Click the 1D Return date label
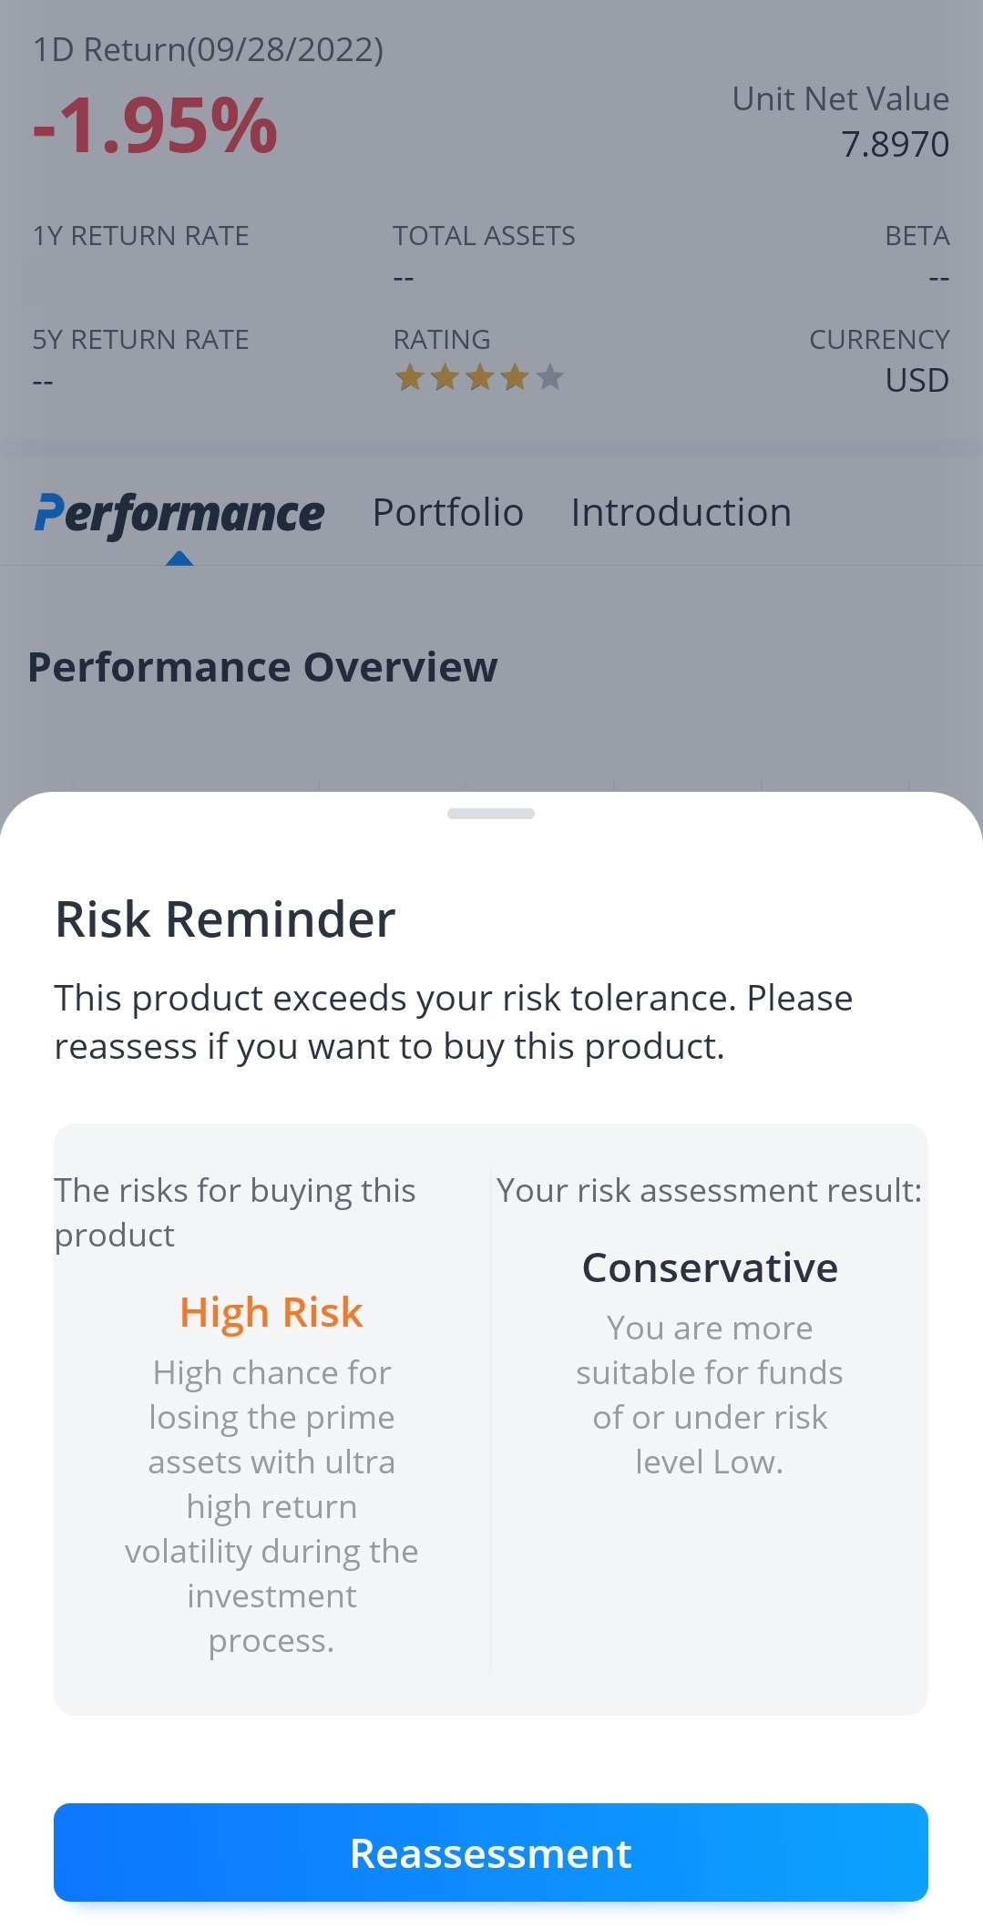 pos(208,49)
